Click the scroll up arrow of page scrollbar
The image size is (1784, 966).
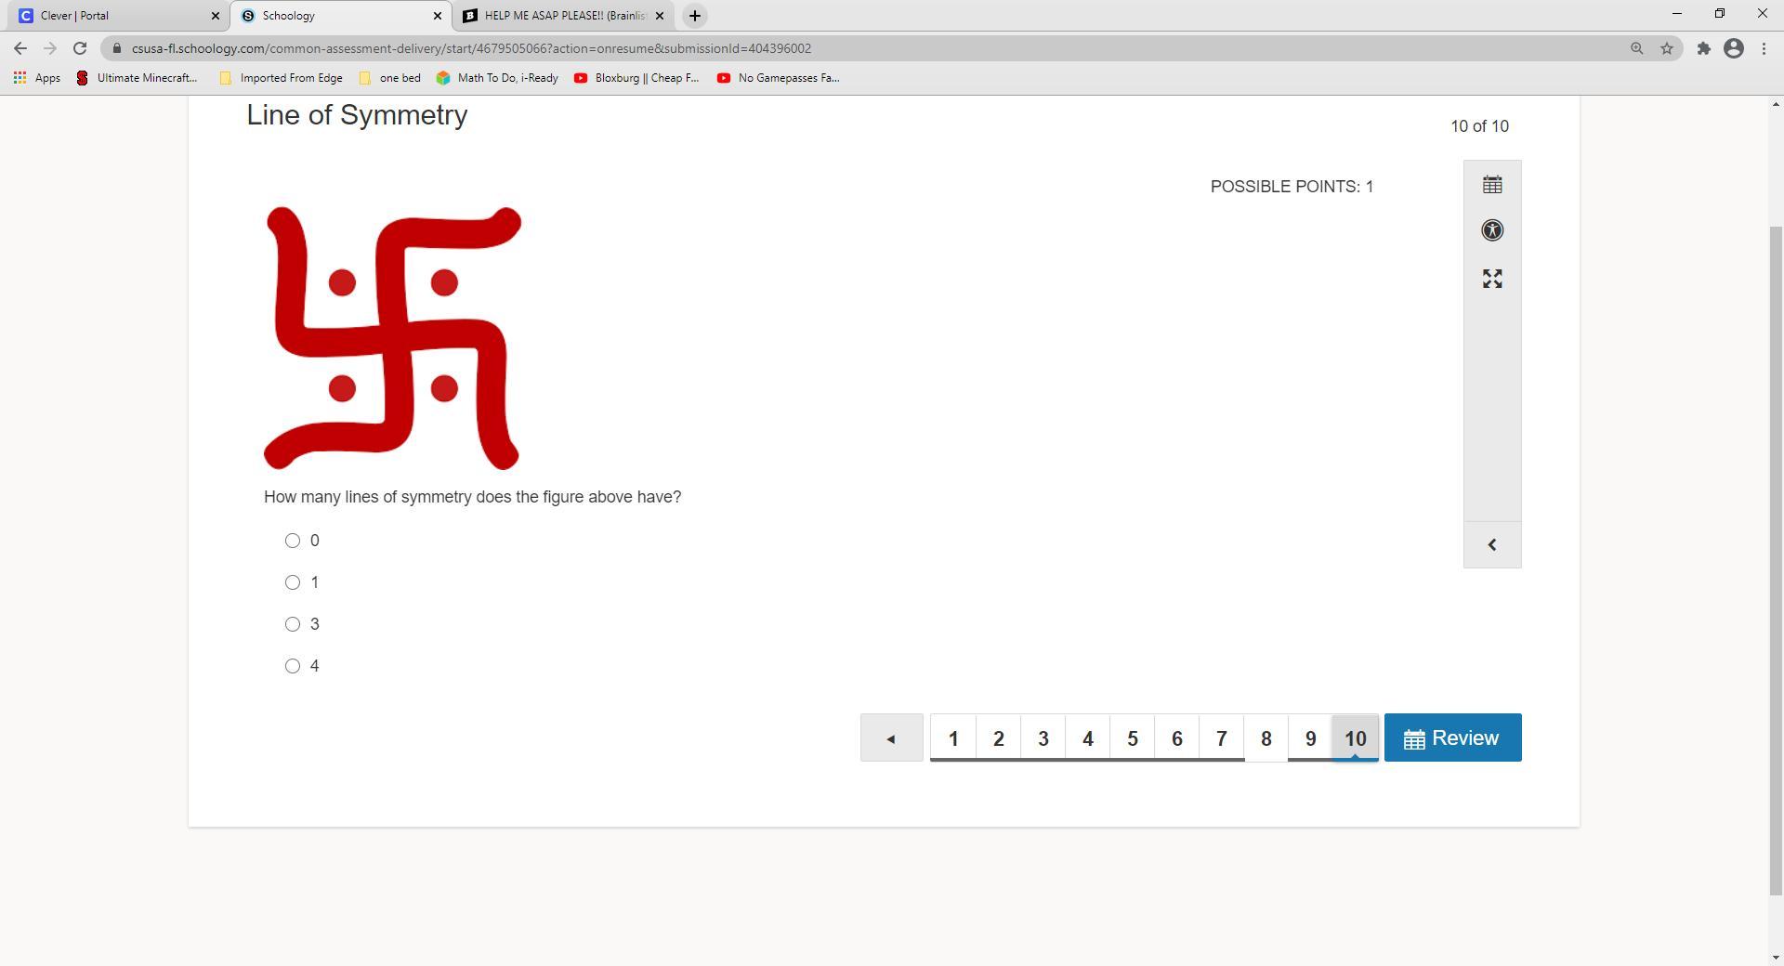1775,104
